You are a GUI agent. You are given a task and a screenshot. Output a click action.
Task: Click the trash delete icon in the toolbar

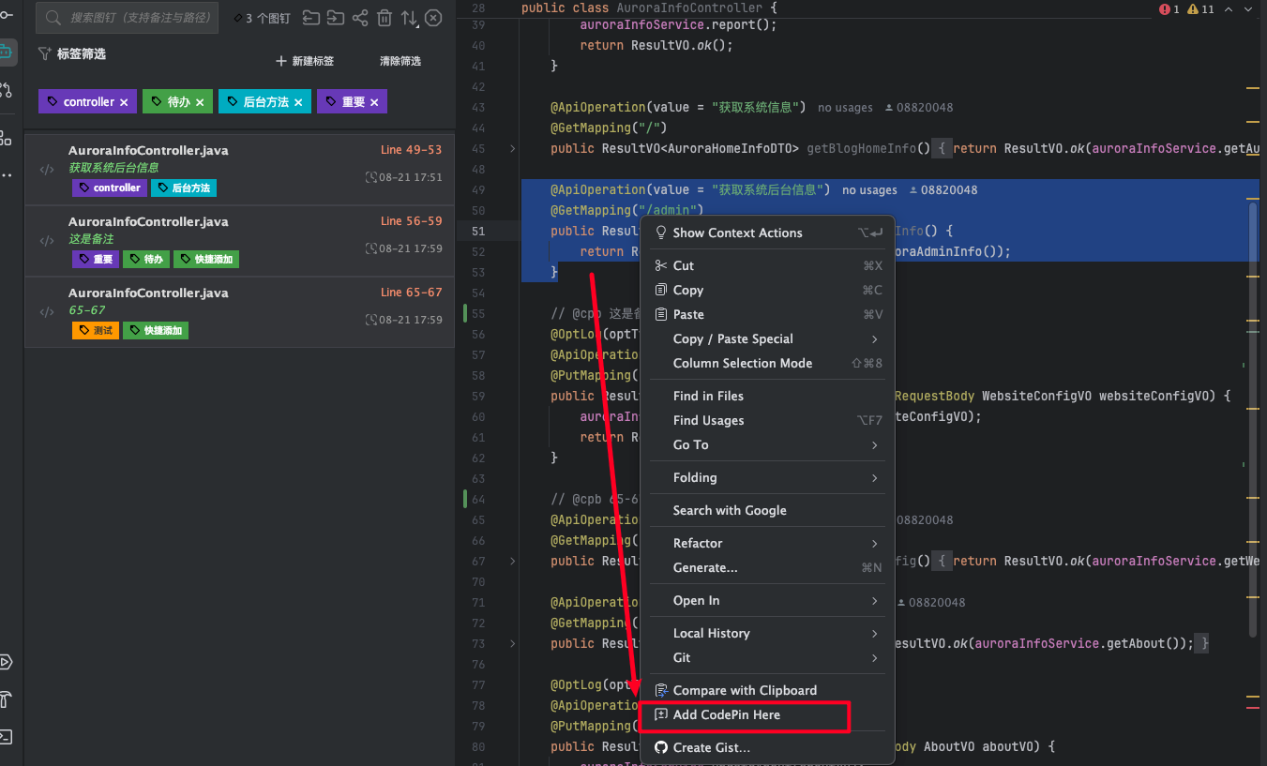tap(385, 18)
